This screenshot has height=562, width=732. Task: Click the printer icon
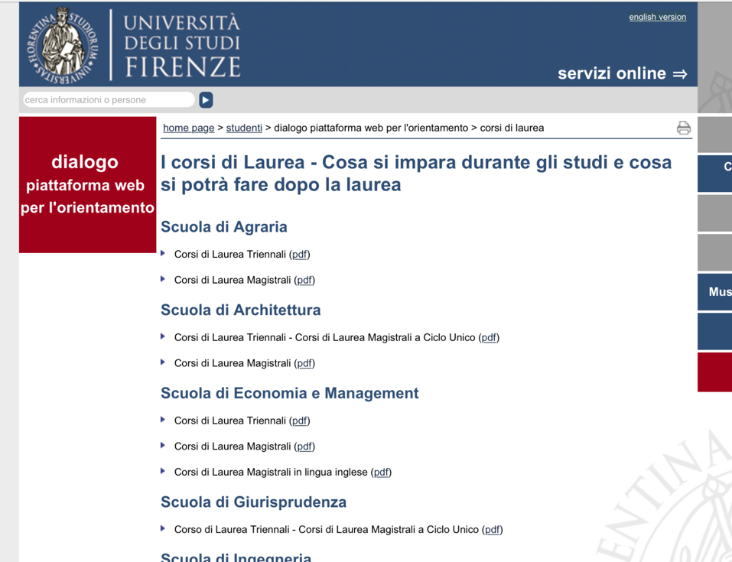tap(683, 128)
